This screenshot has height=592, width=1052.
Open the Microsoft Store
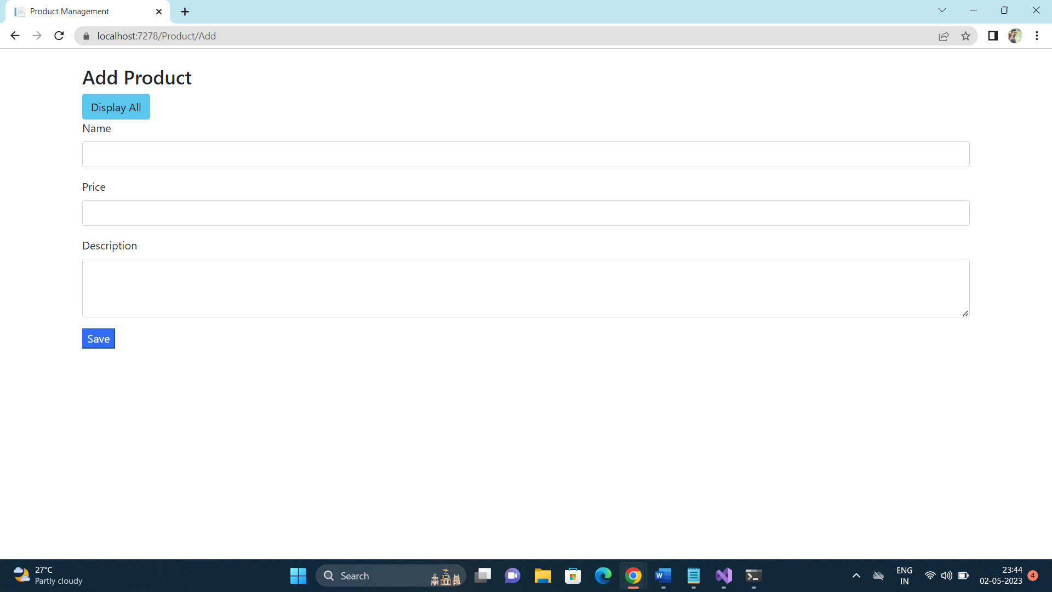click(573, 576)
